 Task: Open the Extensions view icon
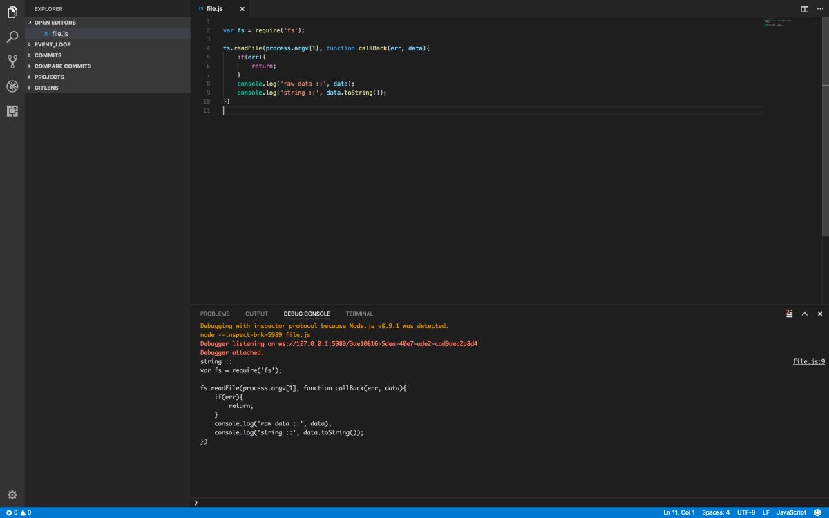tap(12, 111)
